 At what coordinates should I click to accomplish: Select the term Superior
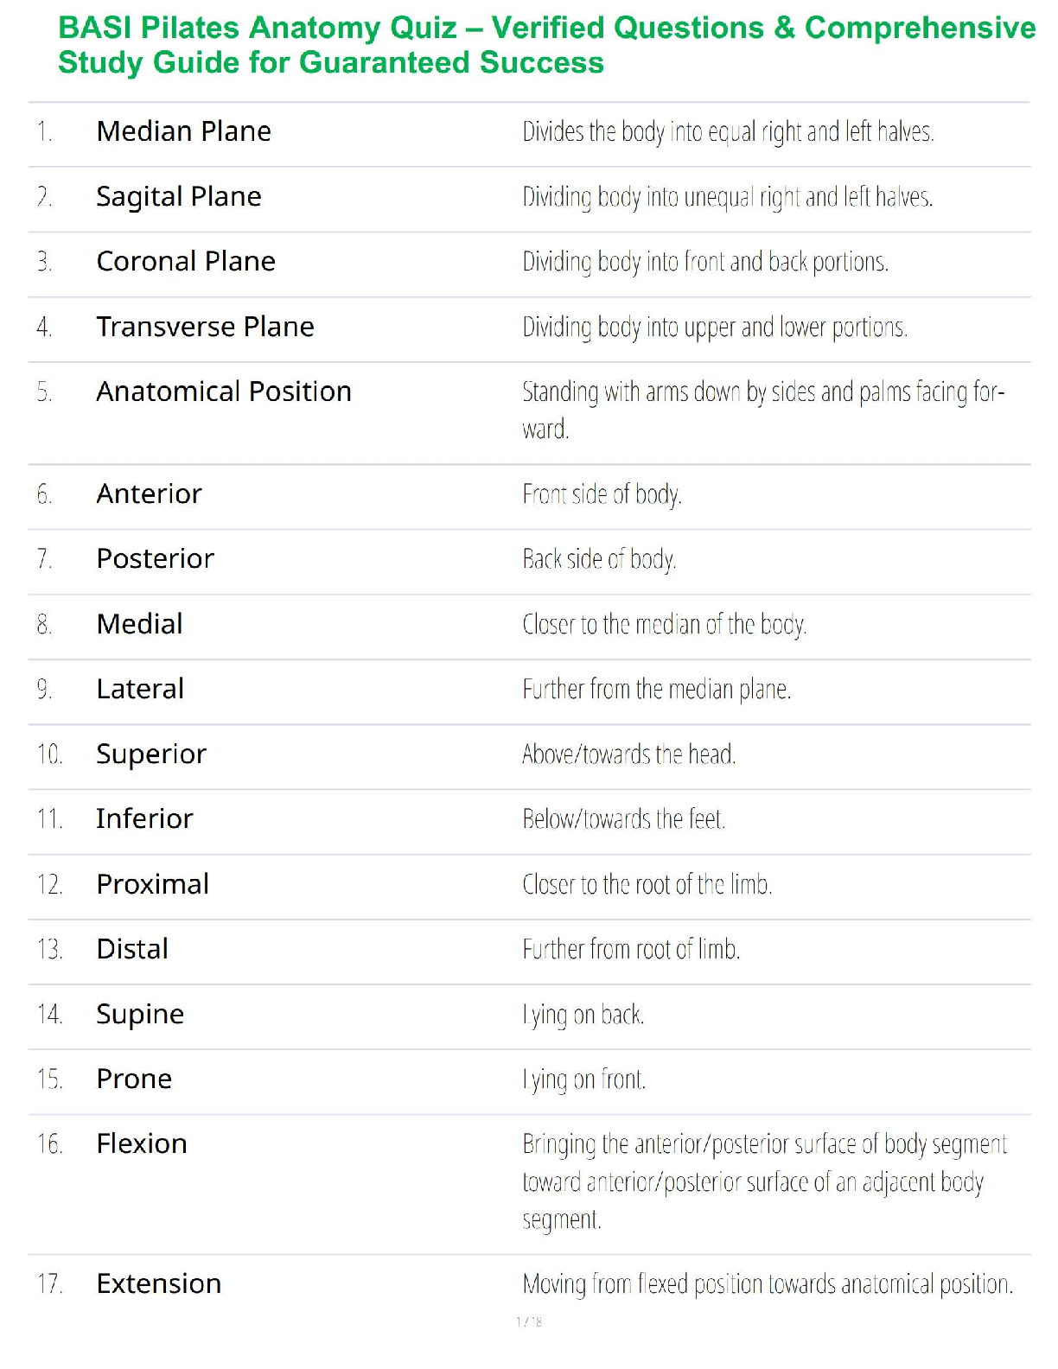151,754
